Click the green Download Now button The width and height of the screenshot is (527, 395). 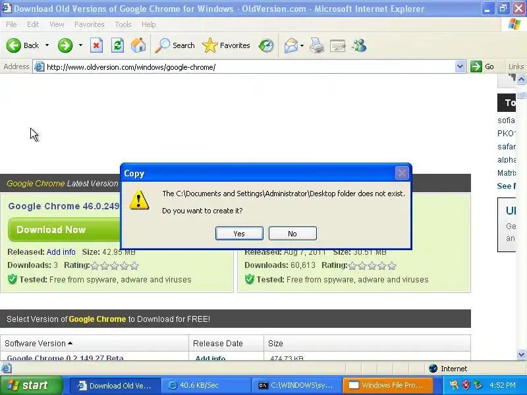coord(64,230)
